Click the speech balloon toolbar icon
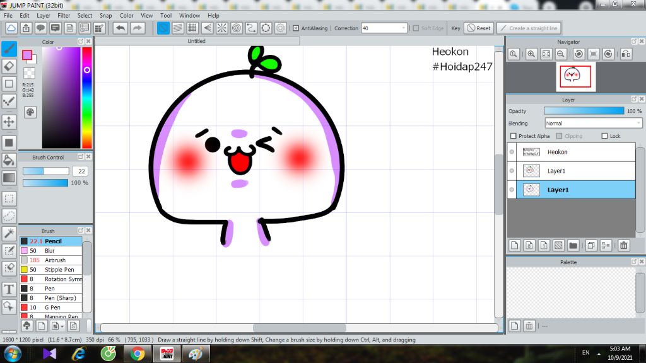The image size is (646, 363). [x=40, y=28]
